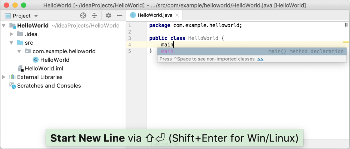Open Project panel settings gear
Screen dimensions: 350x149
(x=109, y=16)
